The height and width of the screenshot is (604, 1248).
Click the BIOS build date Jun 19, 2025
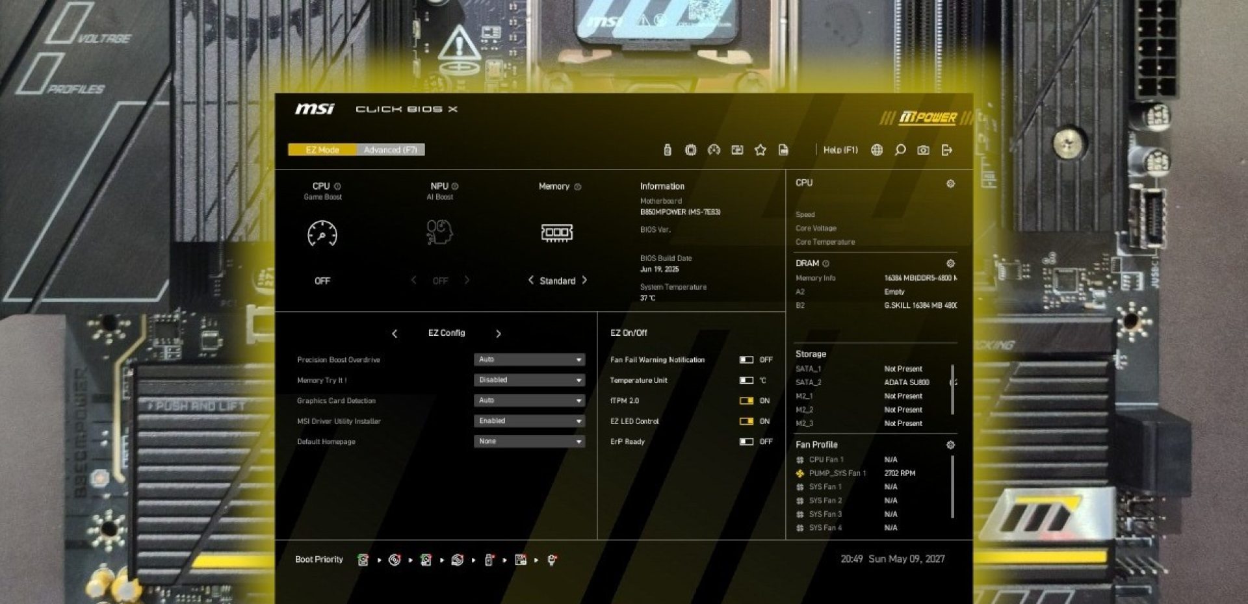click(659, 270)
